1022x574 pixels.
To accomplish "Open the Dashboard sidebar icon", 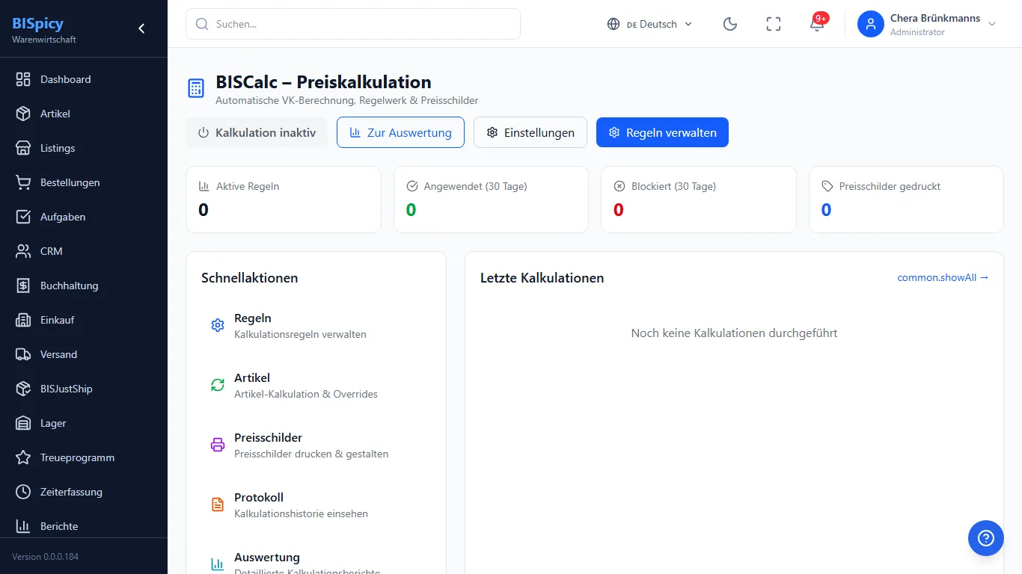I will pos(23,79).
